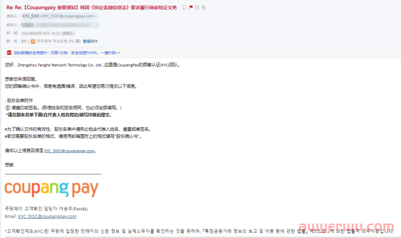
Task: Click KYC_DOC@coupangpay.com link in message body
Action: pos(69,151)
